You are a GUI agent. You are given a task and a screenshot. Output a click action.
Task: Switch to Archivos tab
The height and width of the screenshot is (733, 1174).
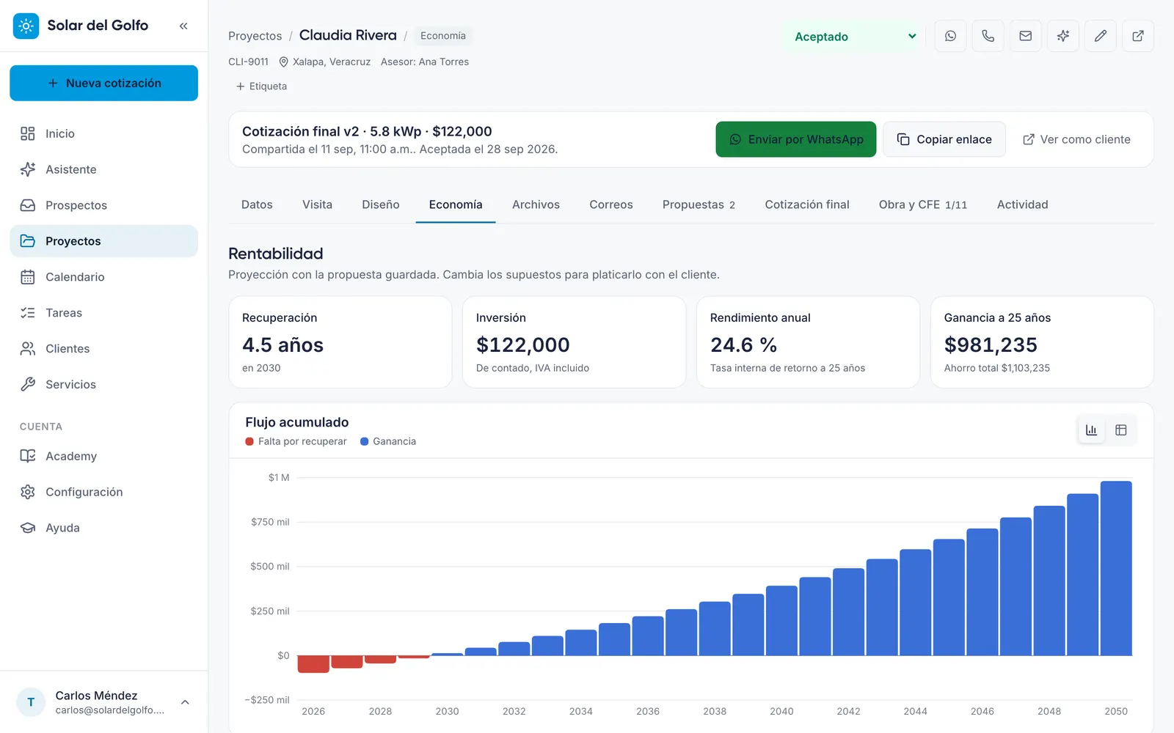click(536, 205)
